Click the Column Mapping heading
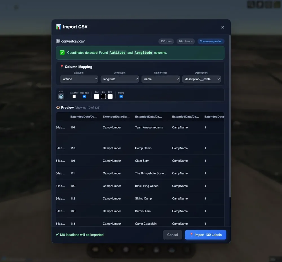 [x=78, y=67]
